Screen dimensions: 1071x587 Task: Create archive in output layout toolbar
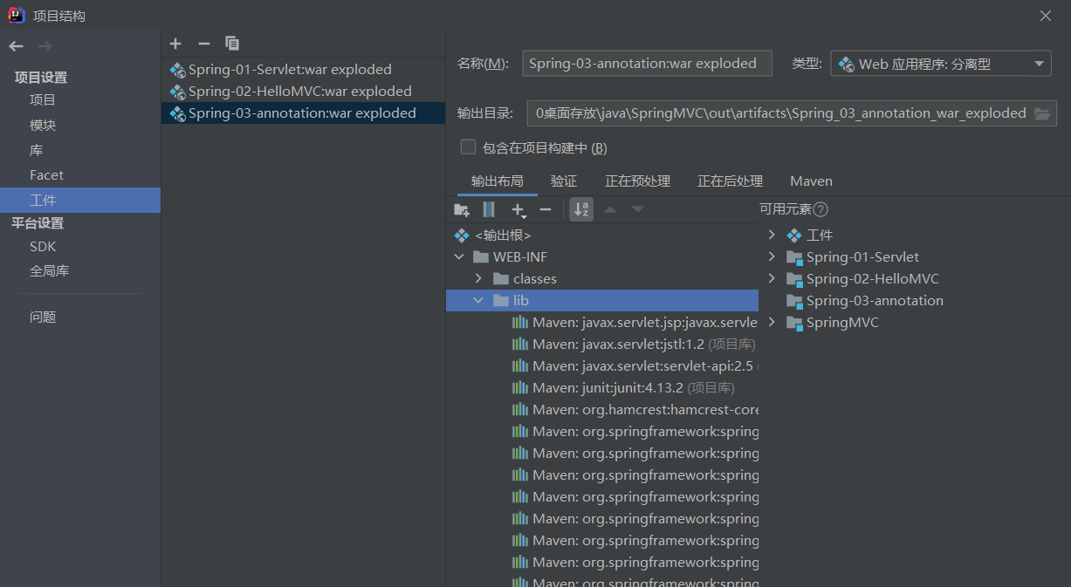[x=489, y=209]
